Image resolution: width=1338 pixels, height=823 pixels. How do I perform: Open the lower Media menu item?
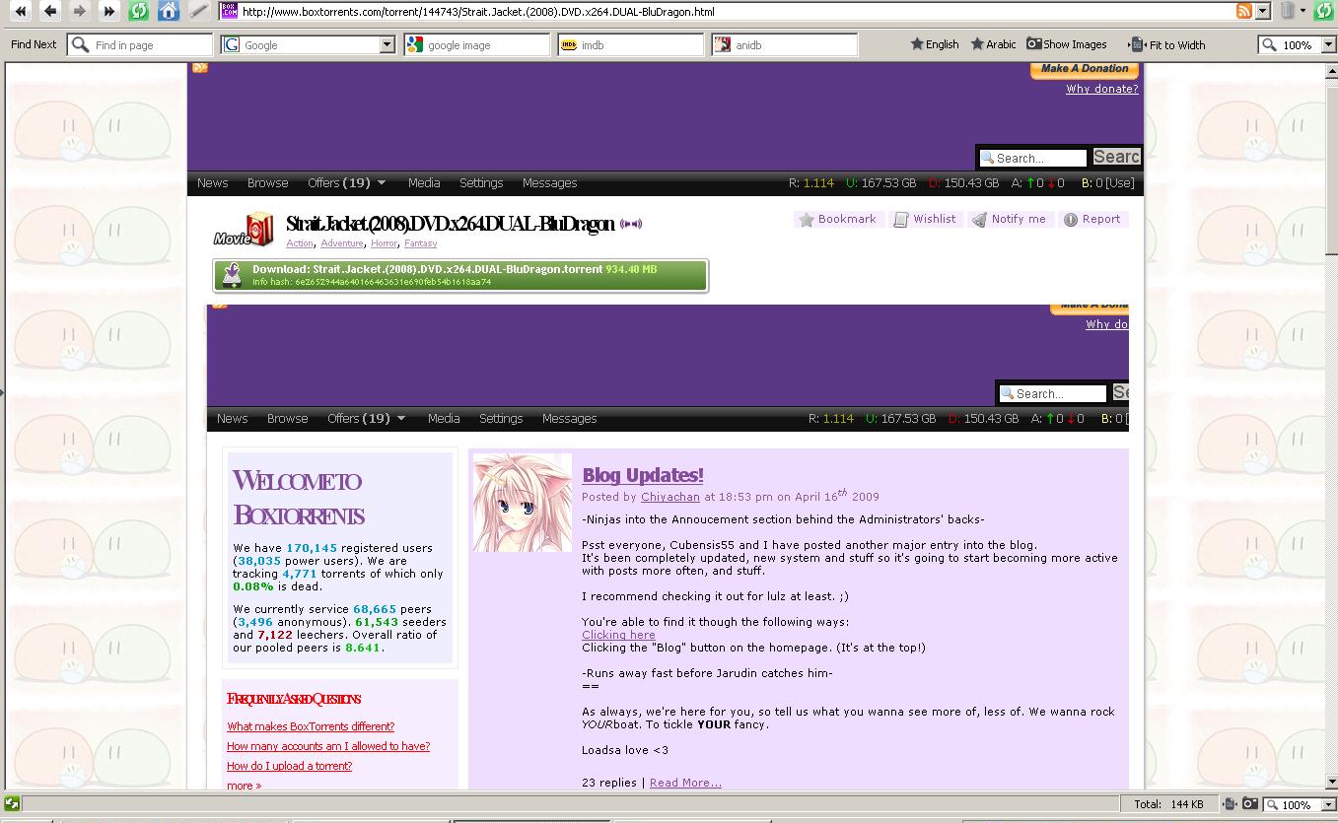click(x=444, y=419)
